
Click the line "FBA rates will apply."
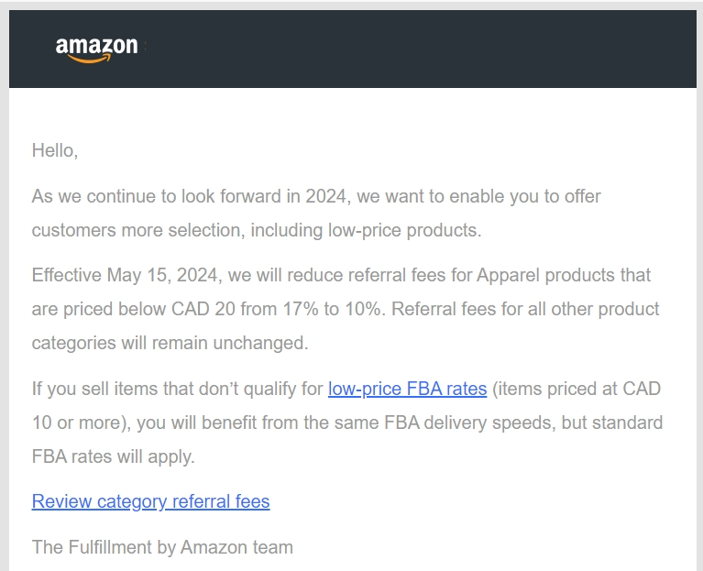113,456
